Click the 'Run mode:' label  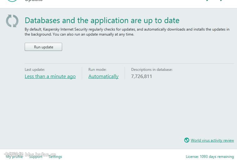(x=97, y=70)
